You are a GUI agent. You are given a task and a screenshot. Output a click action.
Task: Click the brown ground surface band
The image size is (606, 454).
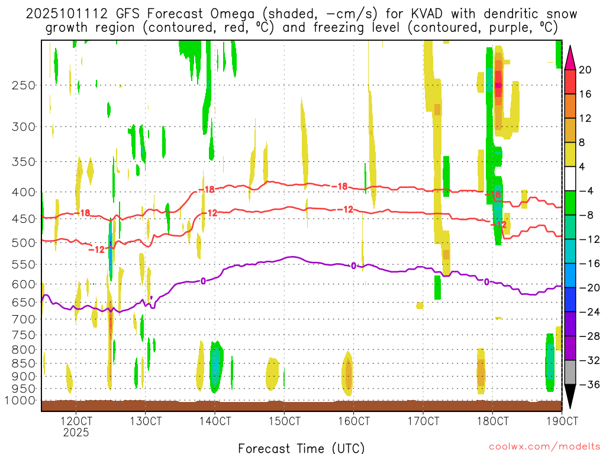click(x=301, y=406)
